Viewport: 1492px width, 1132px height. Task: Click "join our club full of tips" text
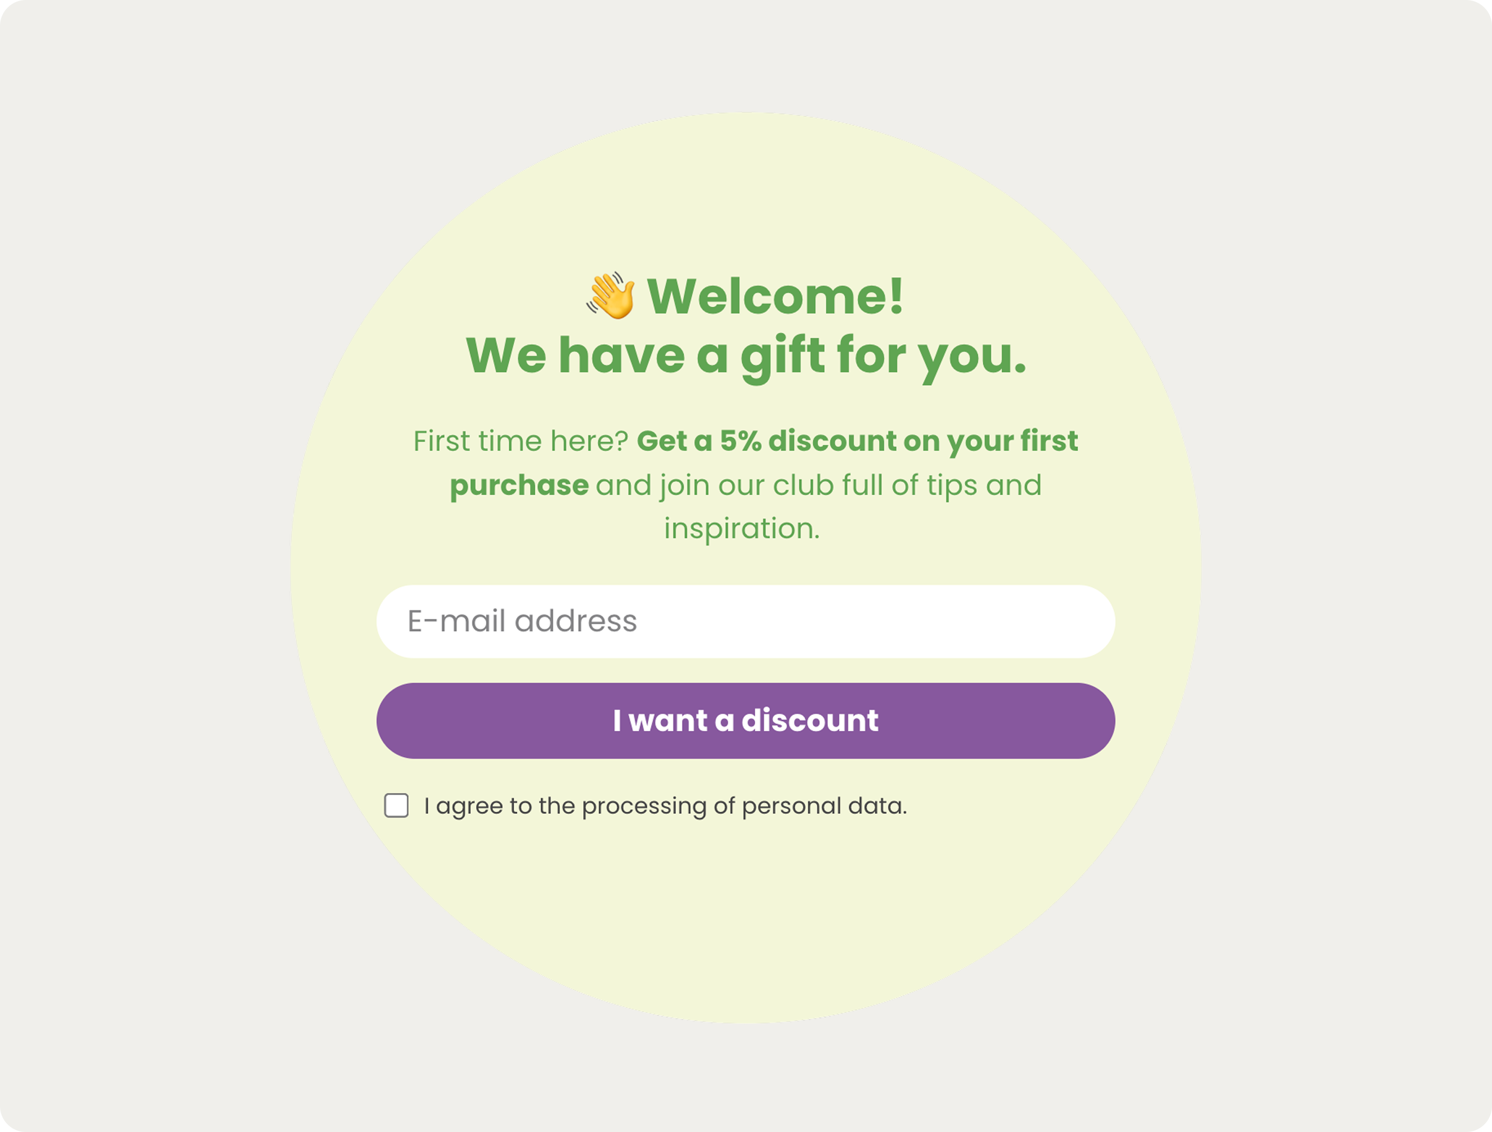[818, 485]
